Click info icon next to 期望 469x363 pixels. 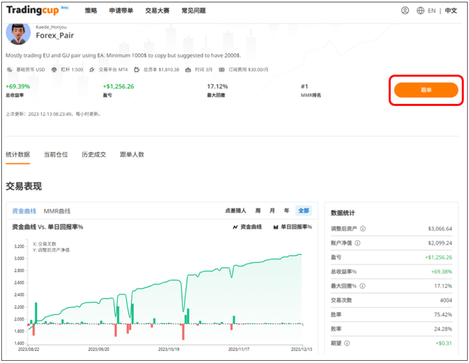346,343
